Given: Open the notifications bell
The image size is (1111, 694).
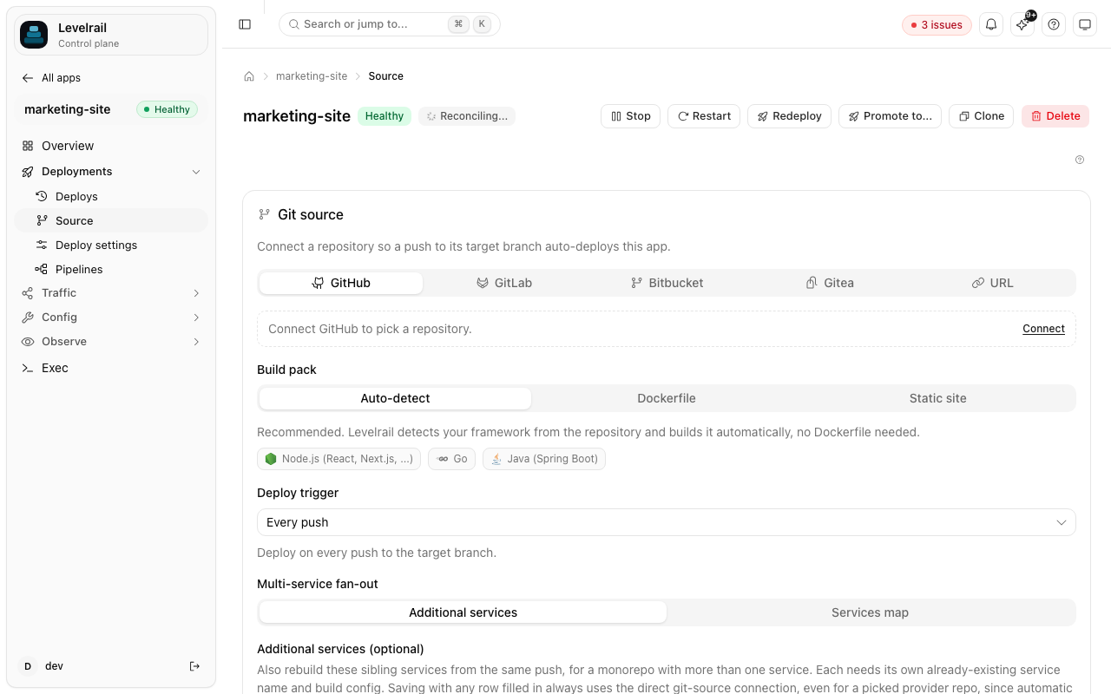Looking at the screenshot, I should [x=991, y=24].
